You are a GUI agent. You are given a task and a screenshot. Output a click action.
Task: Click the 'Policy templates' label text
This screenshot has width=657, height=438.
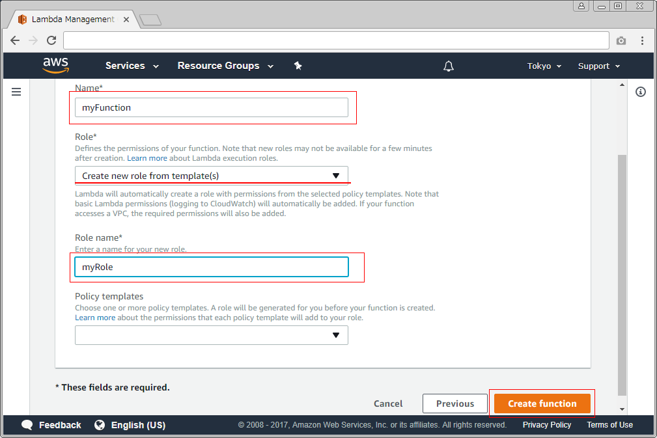coord(109,296)
